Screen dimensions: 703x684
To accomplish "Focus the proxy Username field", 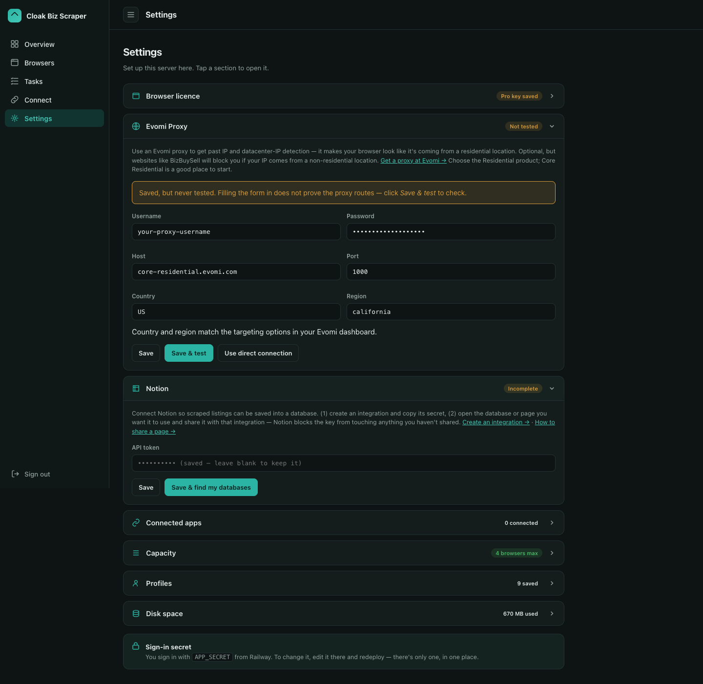I will [x=236, y=232].
